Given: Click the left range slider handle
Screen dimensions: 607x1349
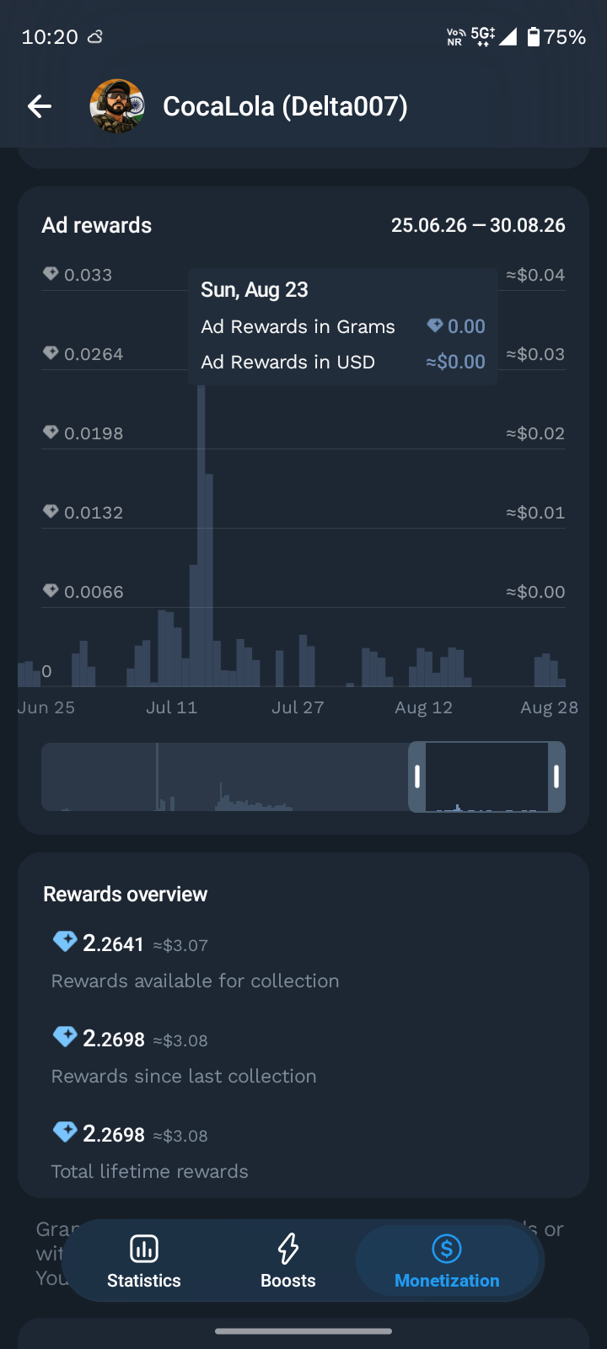Looking at the screenshot, I should pyautogui.click(x=417, y=777).
